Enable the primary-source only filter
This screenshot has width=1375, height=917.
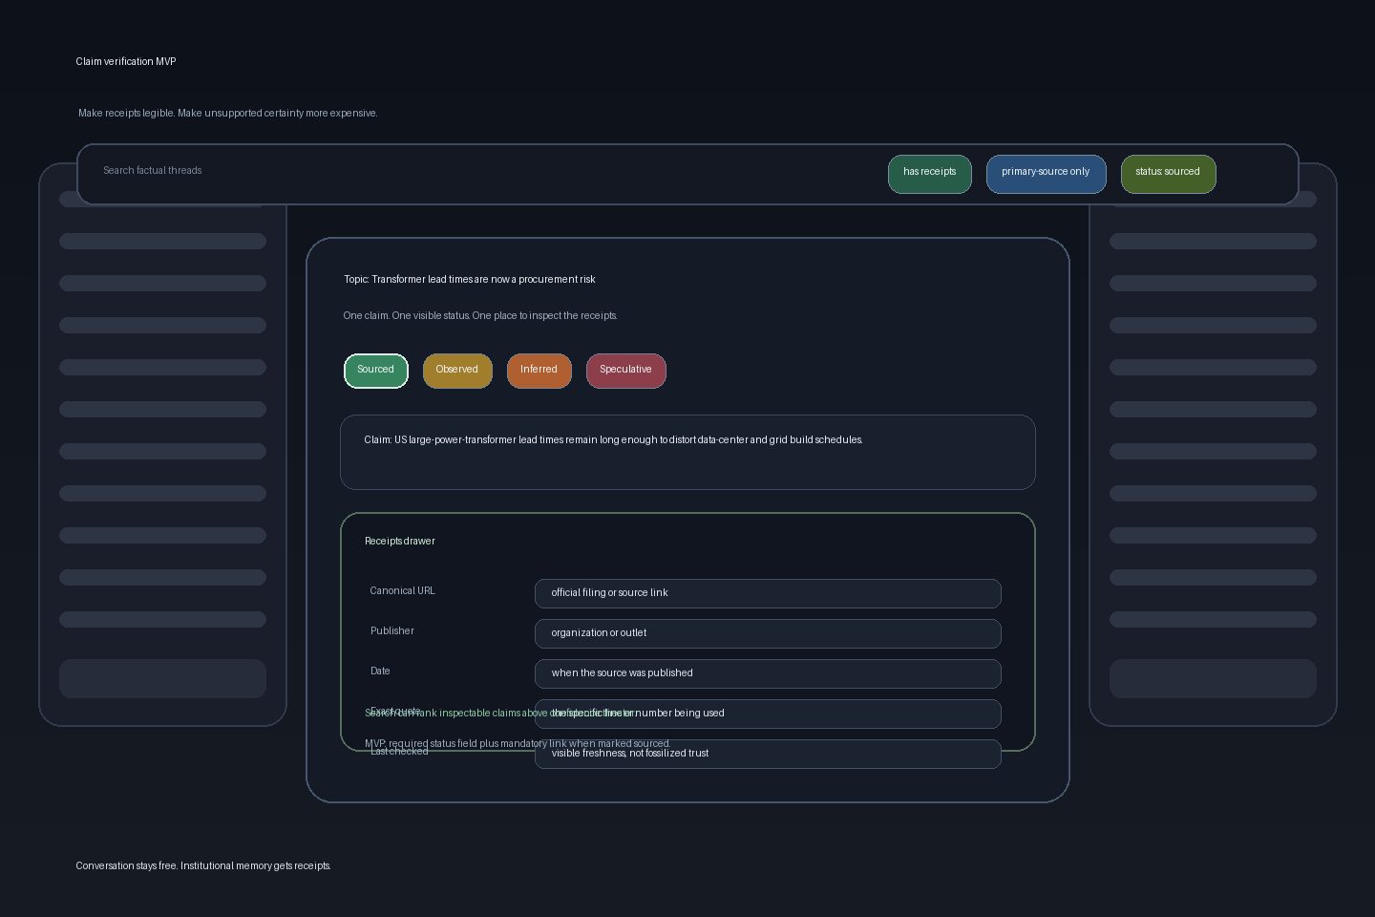point(1046,174)
